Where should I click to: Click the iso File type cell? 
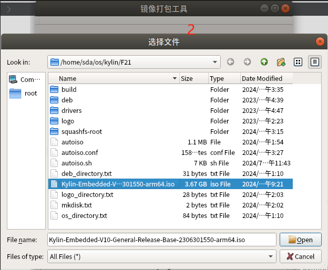(220, 184)
